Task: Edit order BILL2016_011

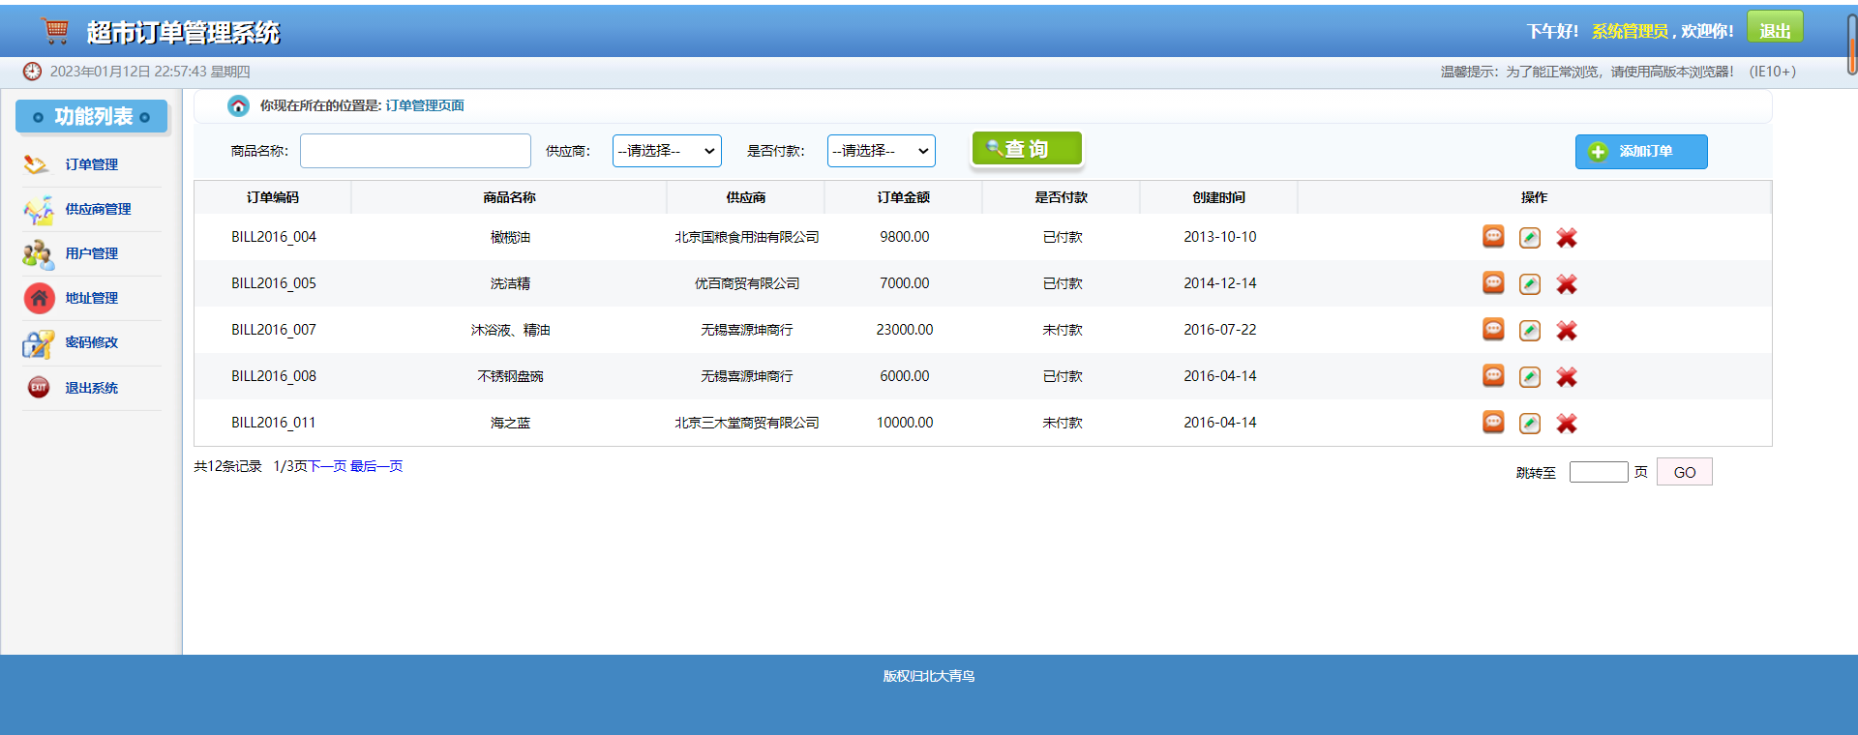Action: pyautogui.click(x=1530, y=424)
